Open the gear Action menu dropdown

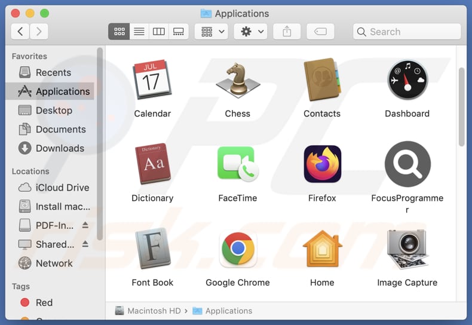pyautogui.click(x=252, y=31)
